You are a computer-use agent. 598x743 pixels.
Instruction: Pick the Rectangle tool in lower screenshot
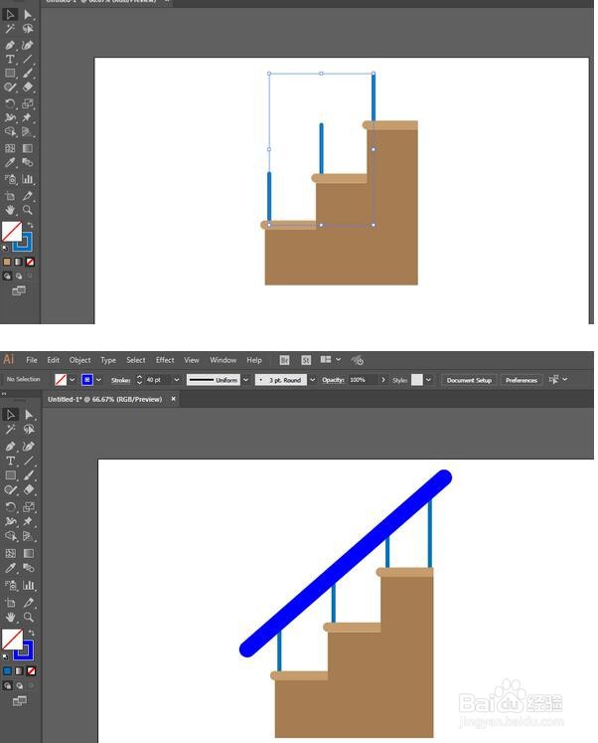[x=10, y=475]
